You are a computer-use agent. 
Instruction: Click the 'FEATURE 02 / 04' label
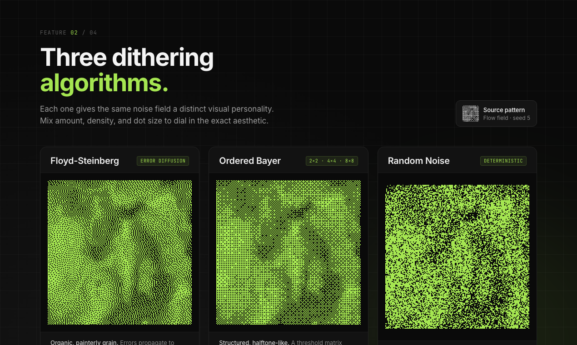69,33
